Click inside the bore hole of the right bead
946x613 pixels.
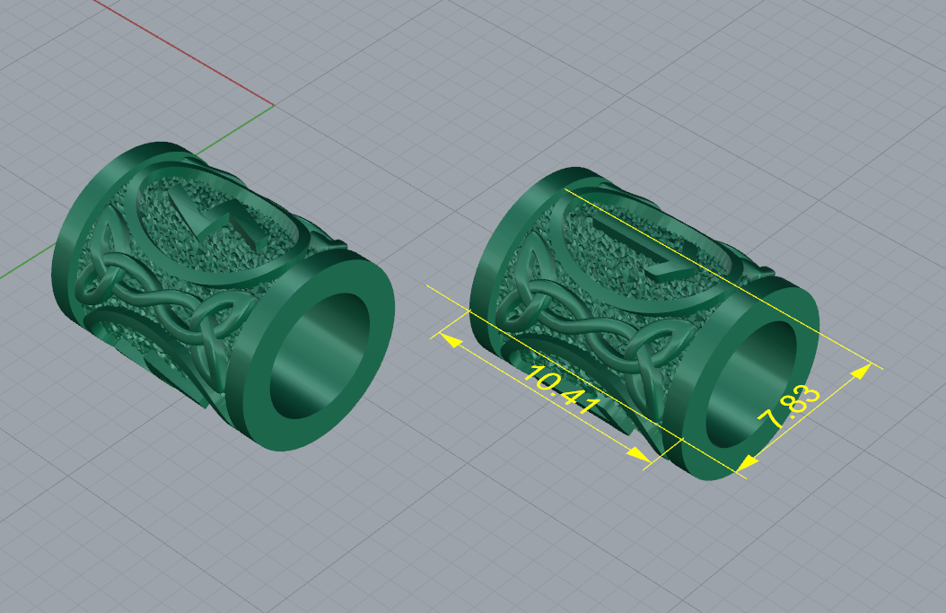coord(750,384)
